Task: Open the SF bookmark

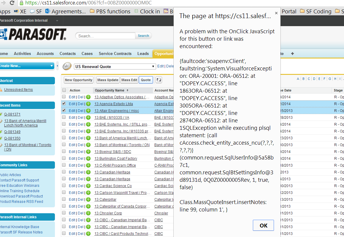Action: tap(36, 11)
